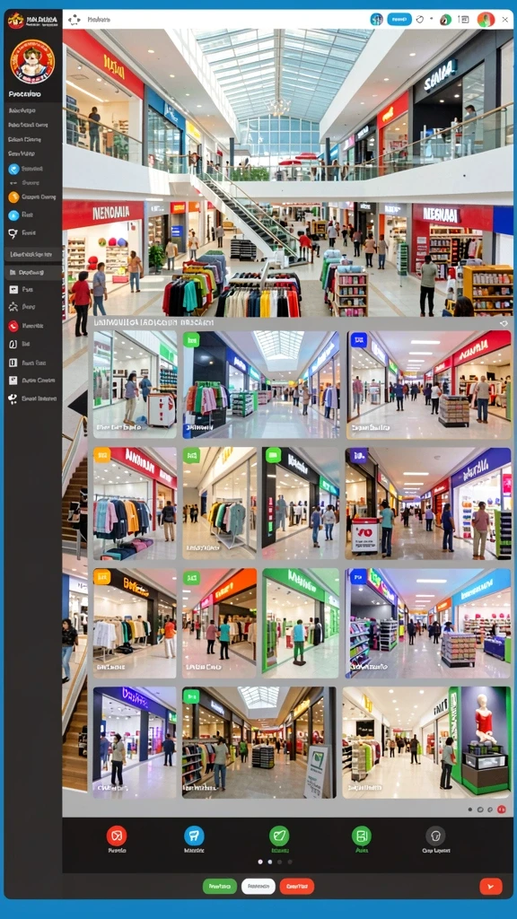
Task: Open thumbnail with green shirts rack behind glass
Action: 220,503
